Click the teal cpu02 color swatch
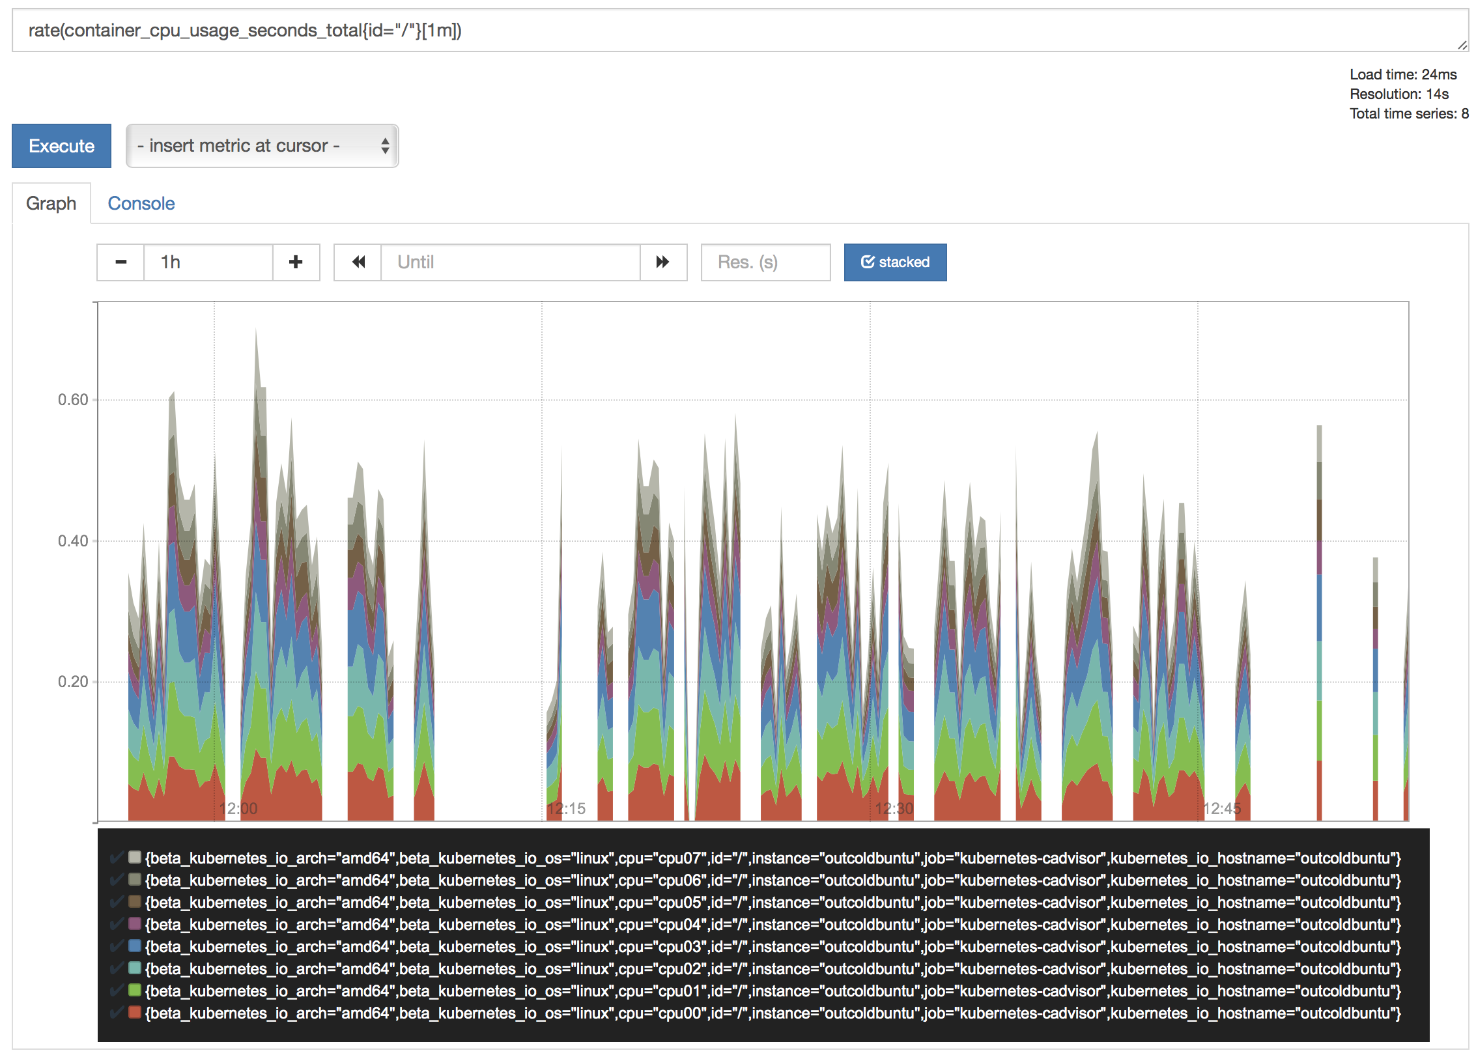 (135, 968)
